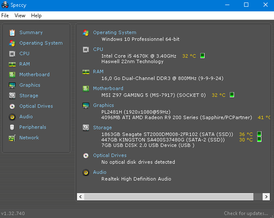274x218 pixels.
Task: Open the Help menu
Action: 36,16
